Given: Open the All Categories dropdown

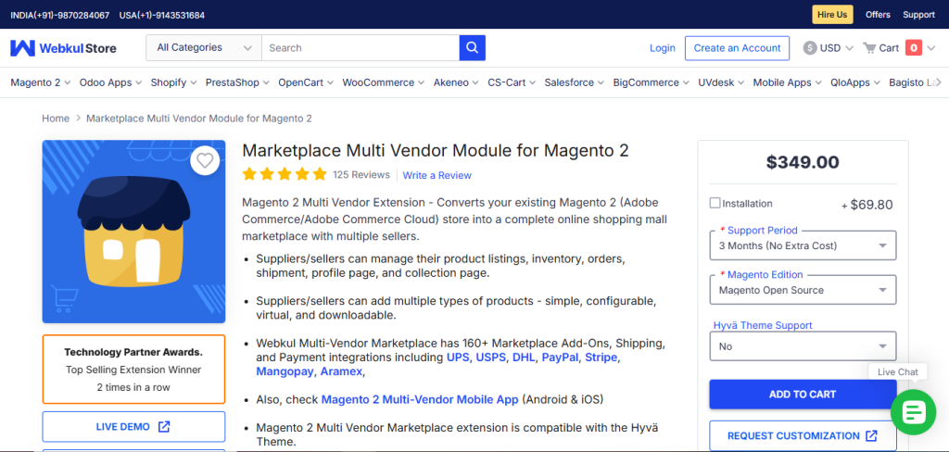Looking at the screenshot, I should tap(204, 48).
